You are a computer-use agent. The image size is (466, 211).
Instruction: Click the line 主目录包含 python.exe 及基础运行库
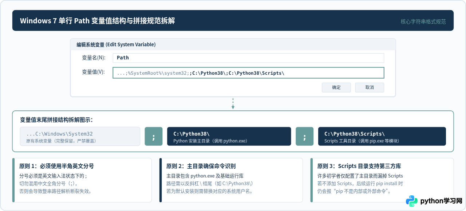[x=205, y=176]
